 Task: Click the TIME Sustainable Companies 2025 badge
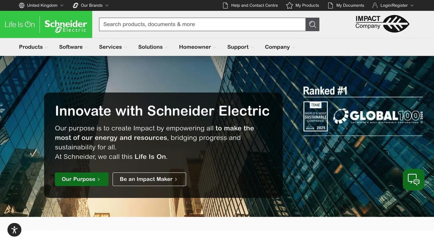[315, 117]
